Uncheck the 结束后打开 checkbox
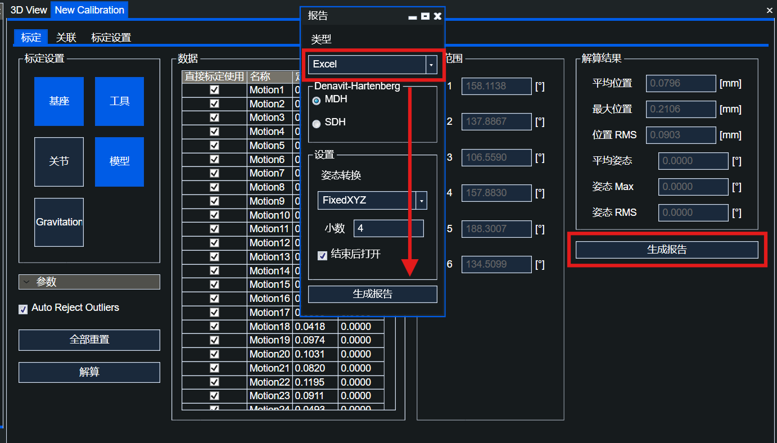The width and height of the screenshot is (777, 443). pos(323,256)
